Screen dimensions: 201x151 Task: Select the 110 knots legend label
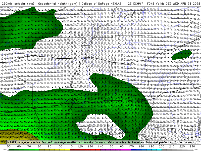tap(70, 146)
